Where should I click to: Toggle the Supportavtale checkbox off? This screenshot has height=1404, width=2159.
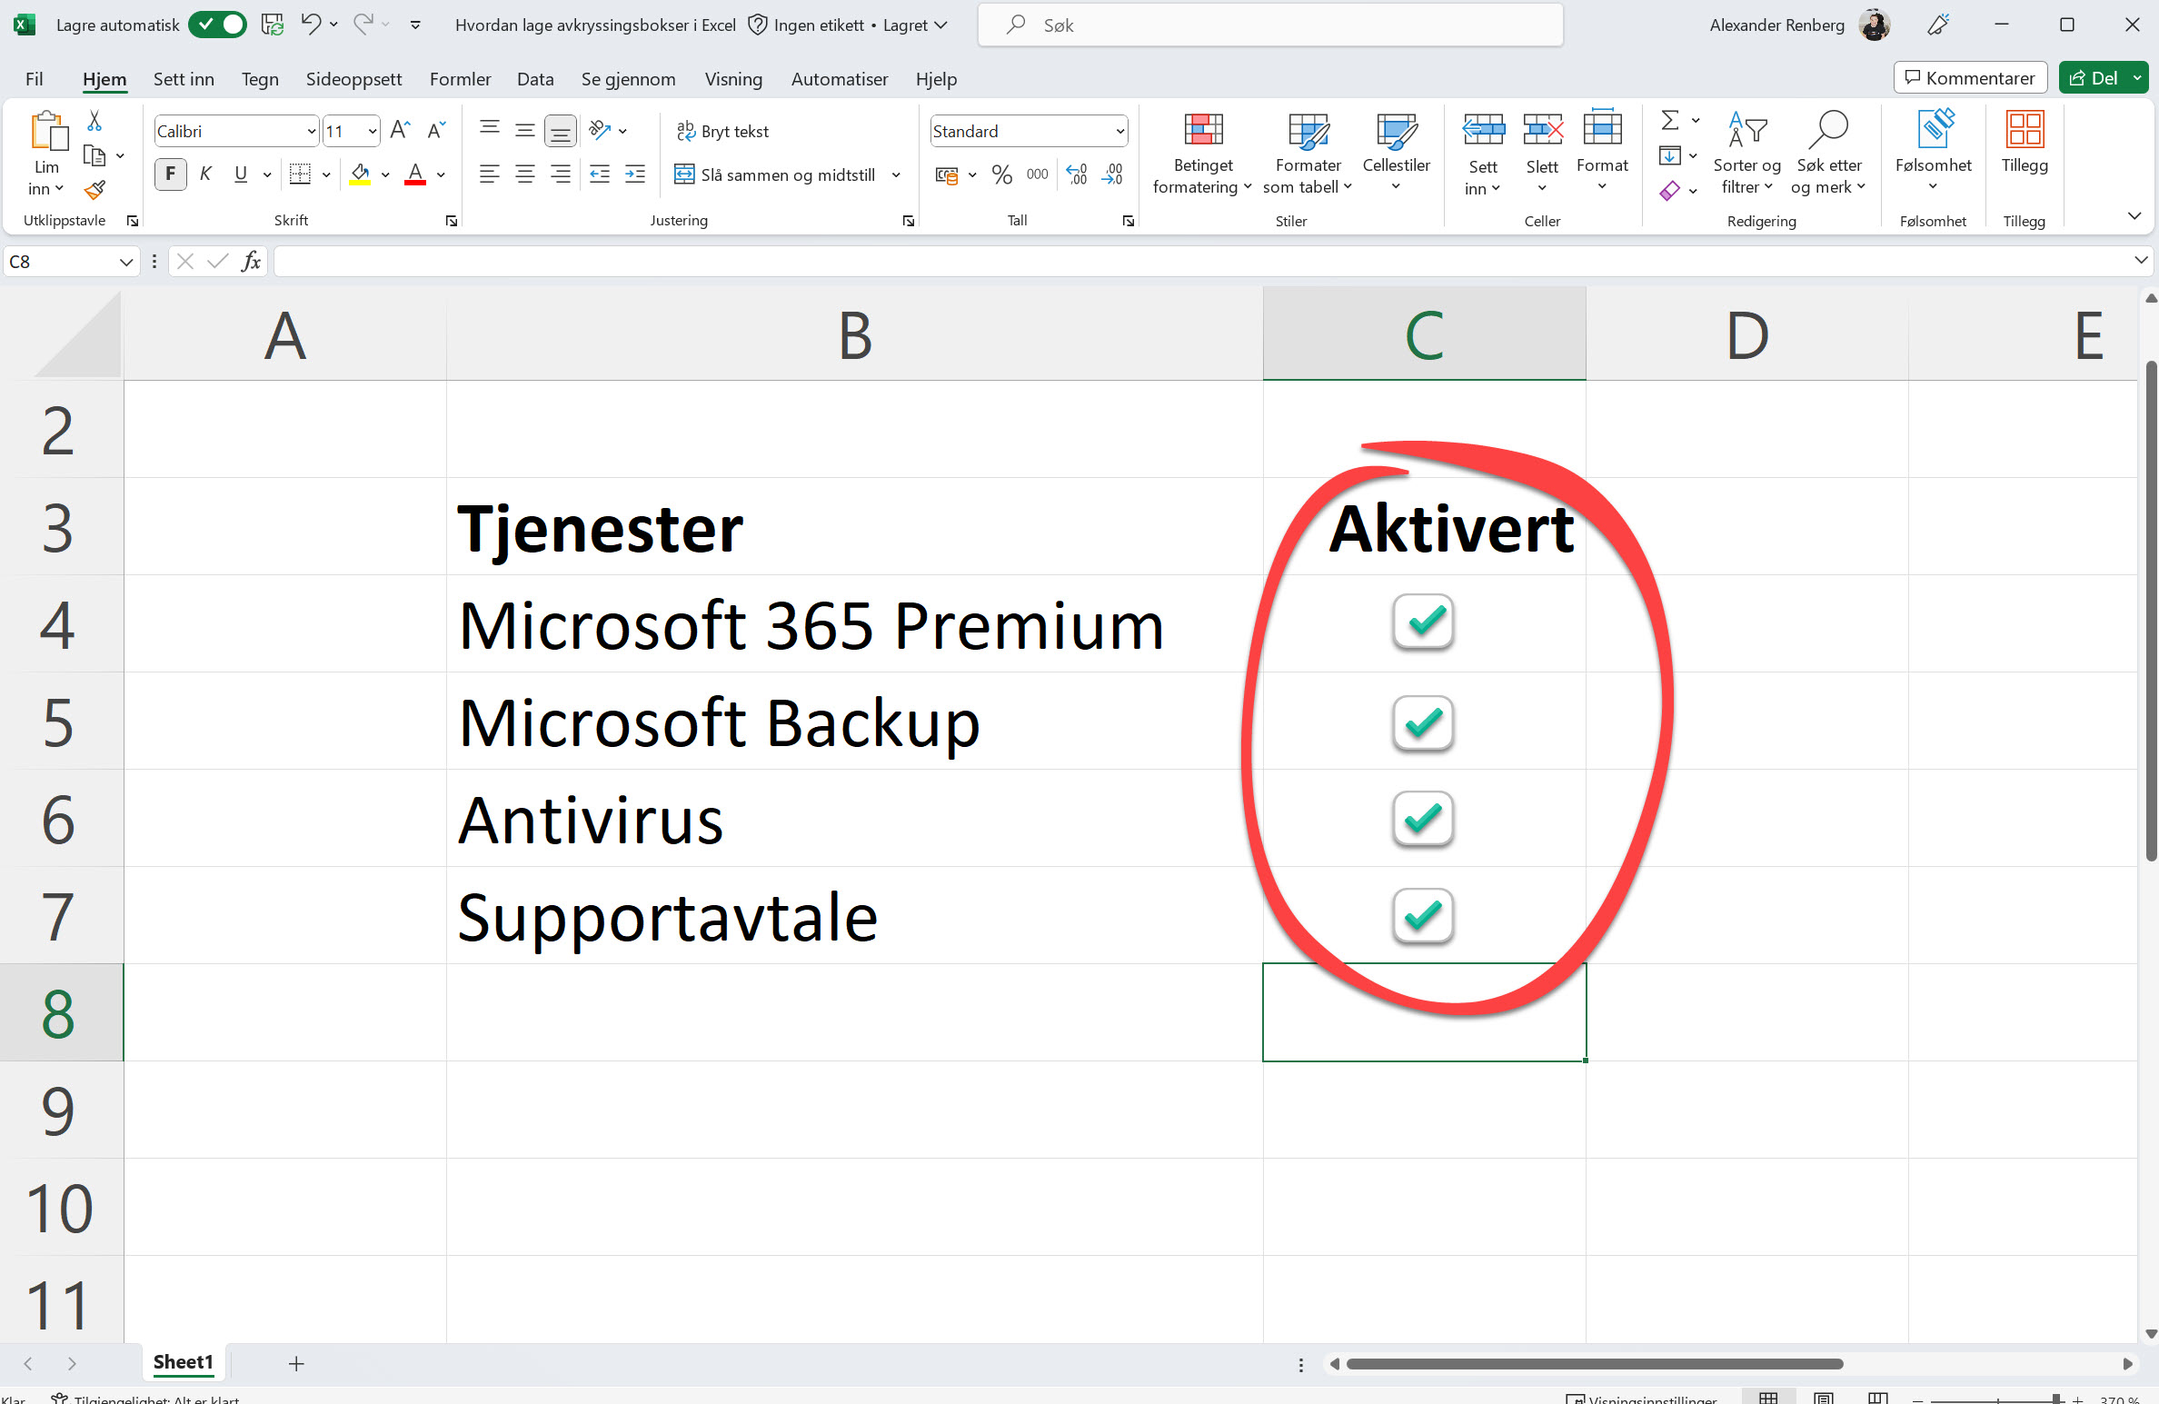1422,916
